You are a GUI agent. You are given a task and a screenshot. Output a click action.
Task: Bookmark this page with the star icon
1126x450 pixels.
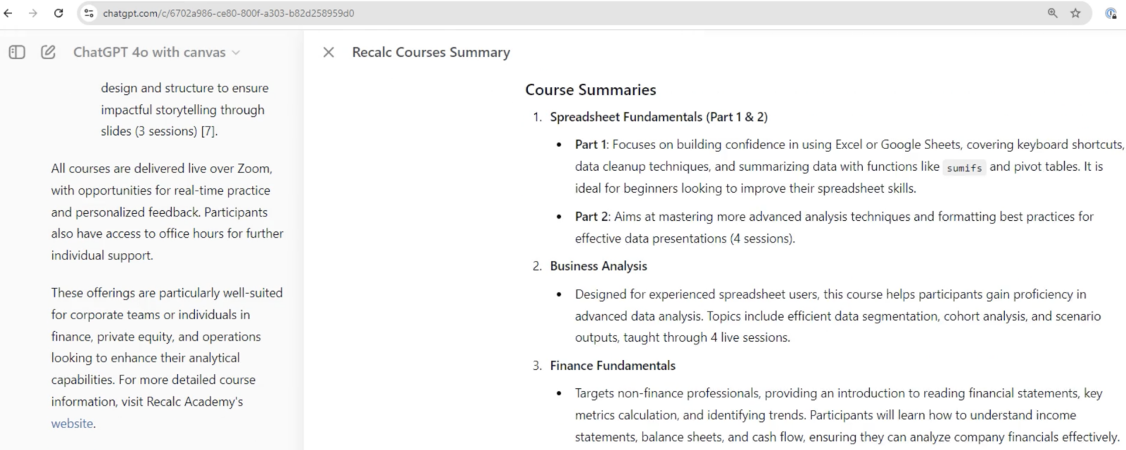point(1075,13)
